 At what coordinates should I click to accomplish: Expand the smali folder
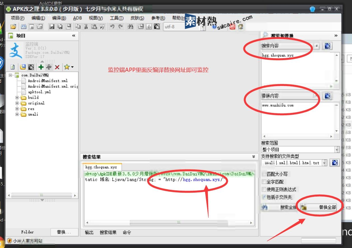17,114
